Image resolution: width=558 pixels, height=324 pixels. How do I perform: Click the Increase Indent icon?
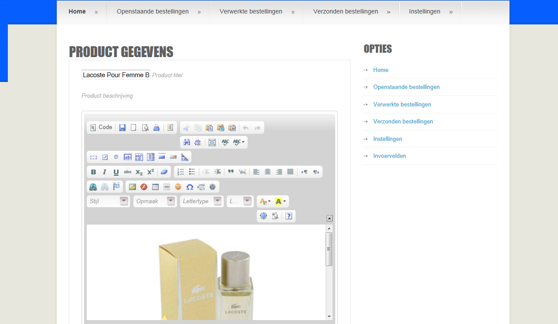coord(217,172)
